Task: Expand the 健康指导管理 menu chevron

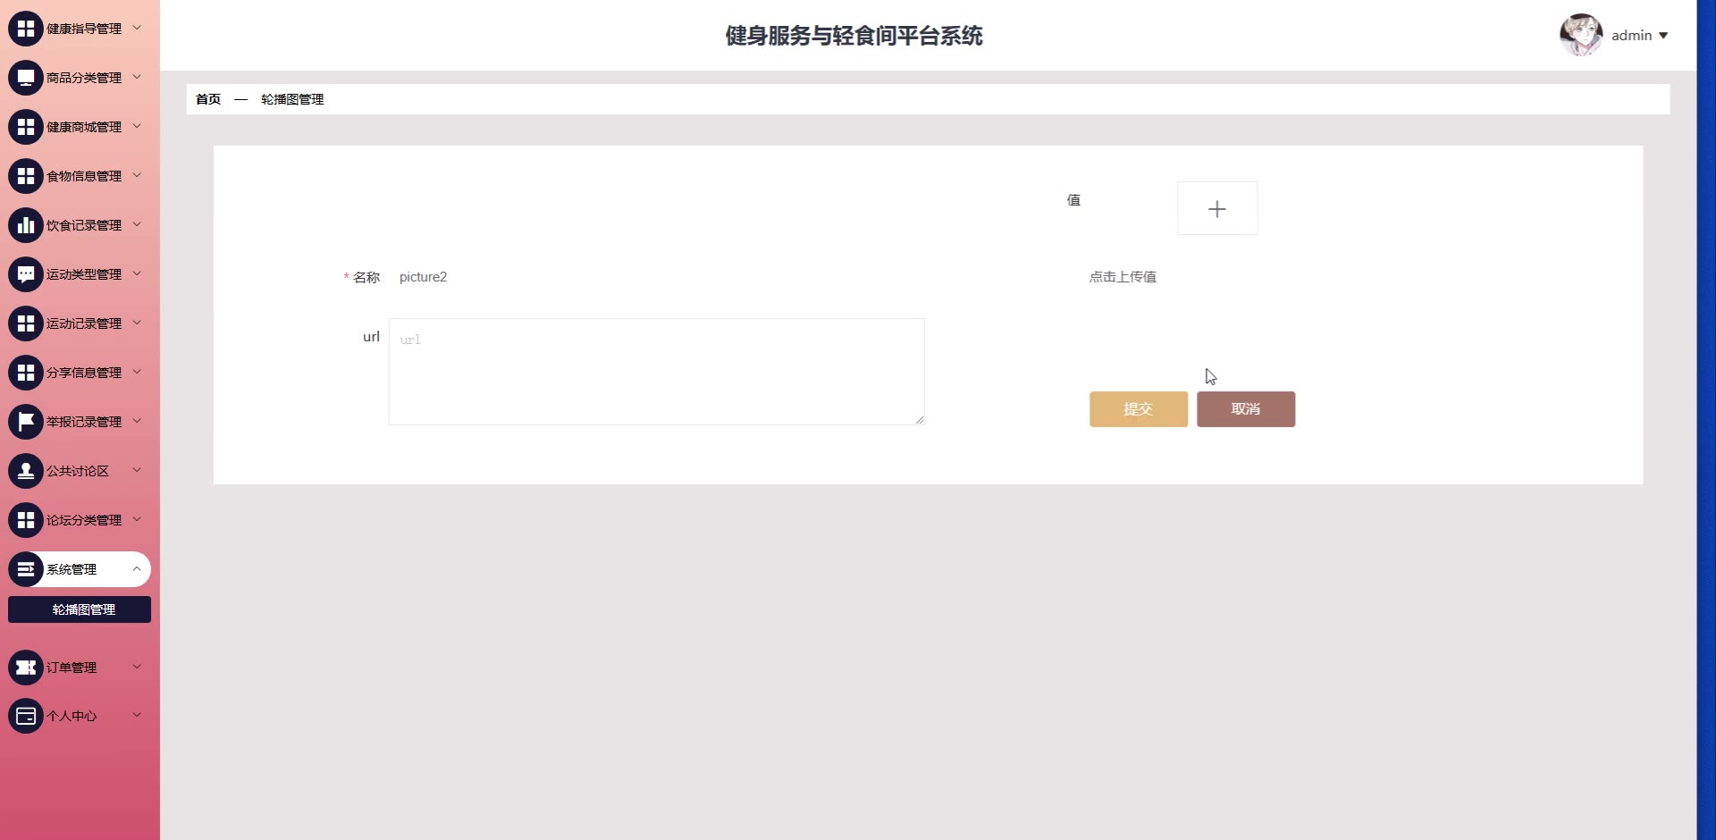Action: point(137,28)
